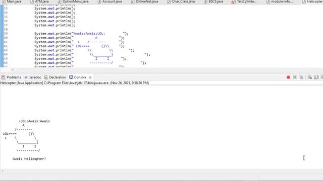Toggle the console Scroll Lock icon

316,77
